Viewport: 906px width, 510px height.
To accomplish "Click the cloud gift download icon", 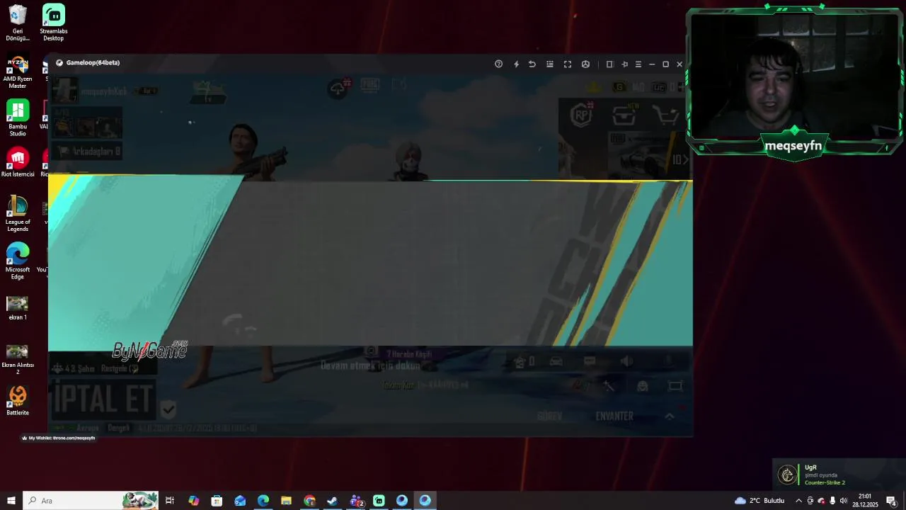I will [x=340, y=86].
